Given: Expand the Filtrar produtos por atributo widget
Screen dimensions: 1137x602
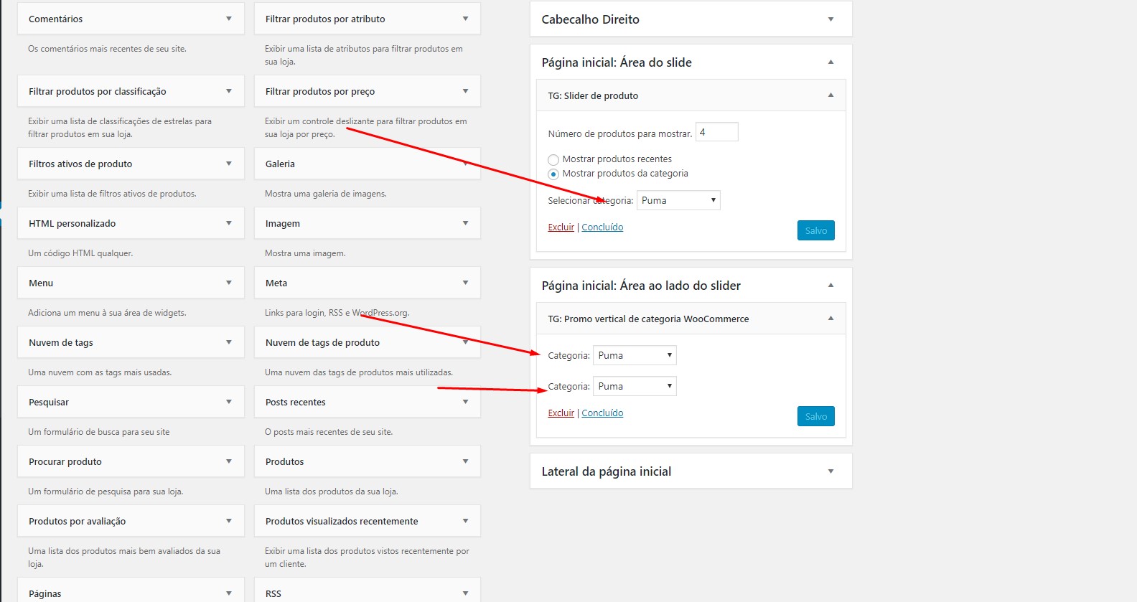Looking at the screenshot, I should click(368, 19).
